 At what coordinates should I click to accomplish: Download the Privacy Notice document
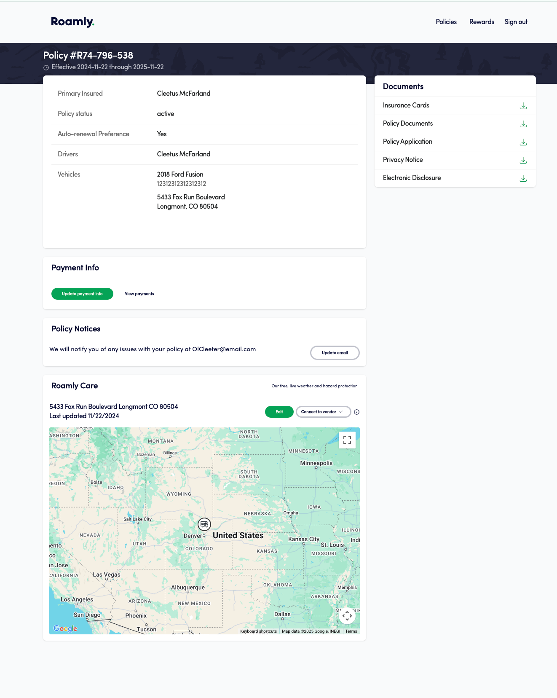pyautogui.click(x=523, y=160)
